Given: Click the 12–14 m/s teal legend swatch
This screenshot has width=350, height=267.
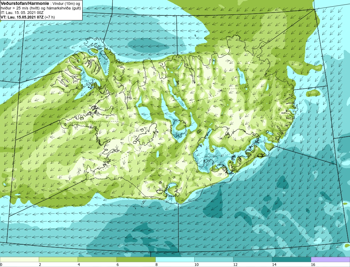Looking at the screenshot, I should 252,259.
